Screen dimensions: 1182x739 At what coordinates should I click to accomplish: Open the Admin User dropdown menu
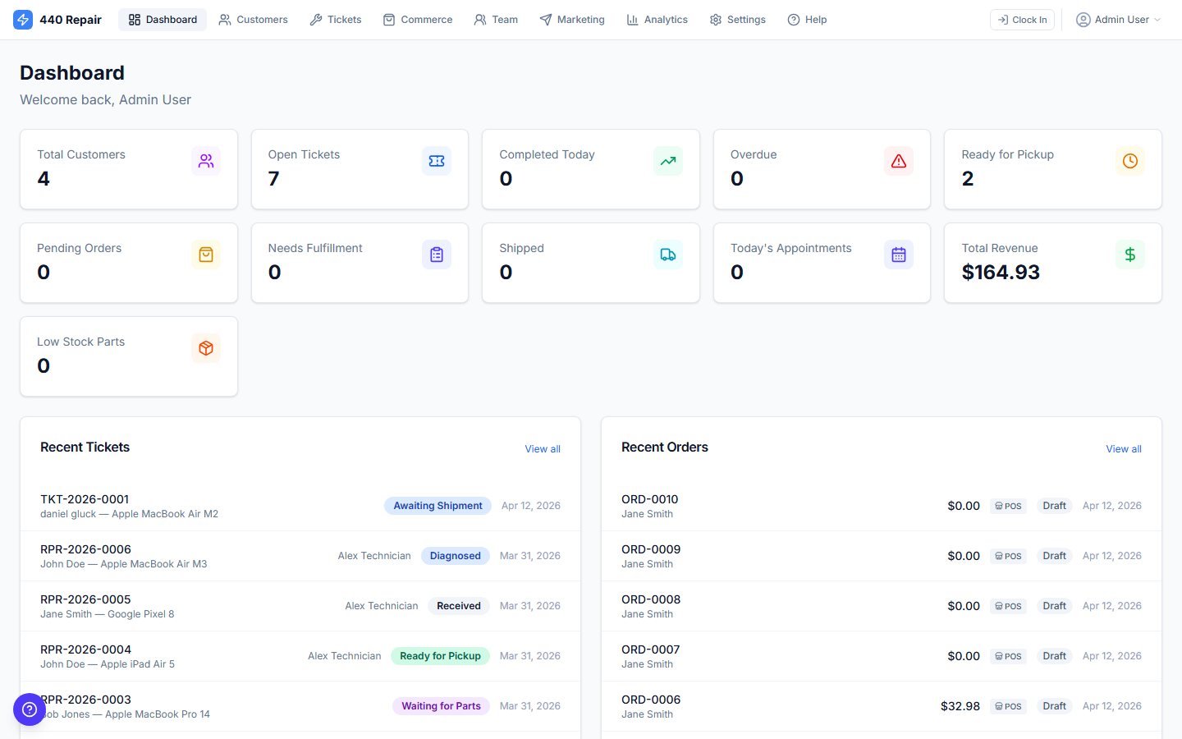tap(1118, 19)
